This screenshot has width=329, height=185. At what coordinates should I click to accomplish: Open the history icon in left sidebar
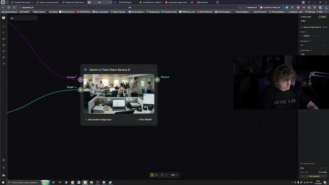[4, 33]
